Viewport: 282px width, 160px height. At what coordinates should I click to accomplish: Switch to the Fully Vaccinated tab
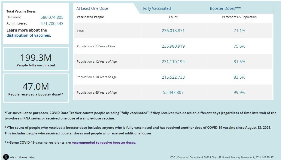pos(157,8)
